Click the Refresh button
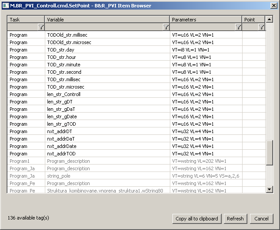 click(x=235, y=219)
